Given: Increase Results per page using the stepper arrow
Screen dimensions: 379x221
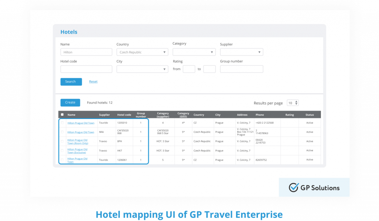Looking at the screenshot, I should click(296, 101).
